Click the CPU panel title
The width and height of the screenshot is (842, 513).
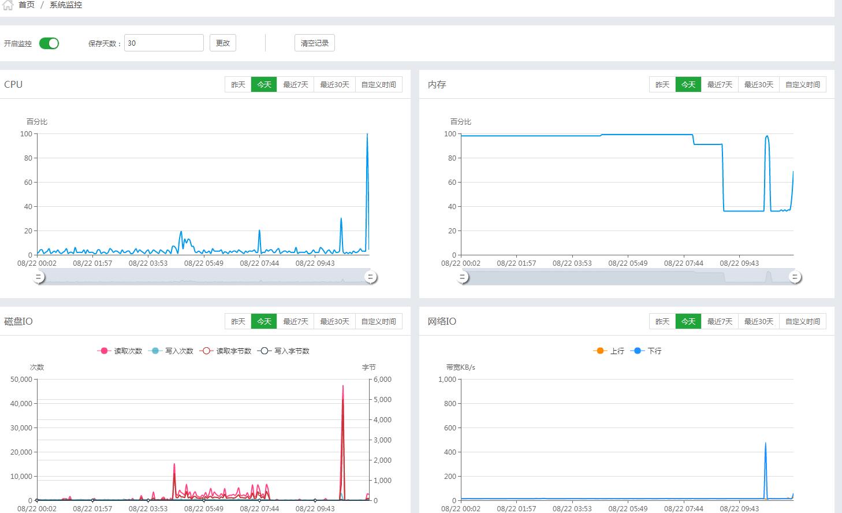pos(13,84)
